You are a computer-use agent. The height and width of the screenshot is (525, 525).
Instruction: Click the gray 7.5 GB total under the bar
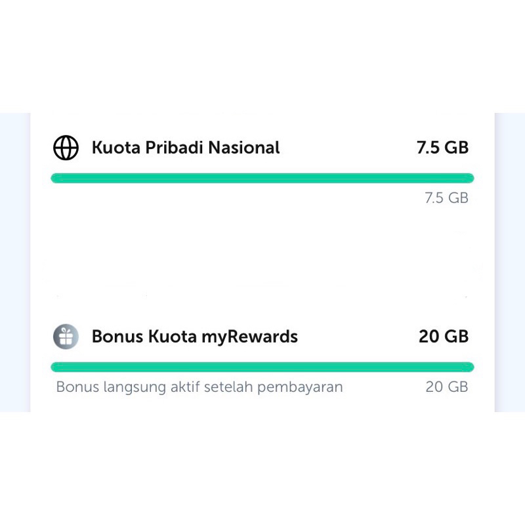click(446, 198)
